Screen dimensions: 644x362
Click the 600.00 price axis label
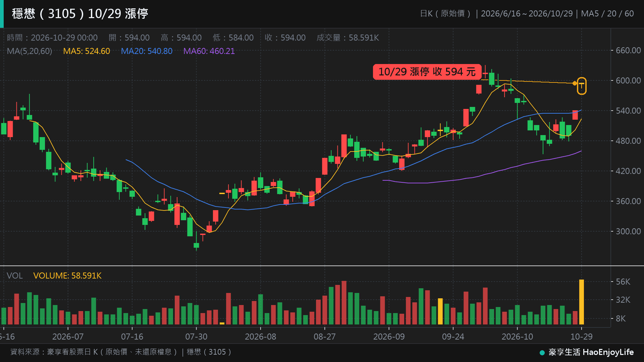click(x=628, y=80)
